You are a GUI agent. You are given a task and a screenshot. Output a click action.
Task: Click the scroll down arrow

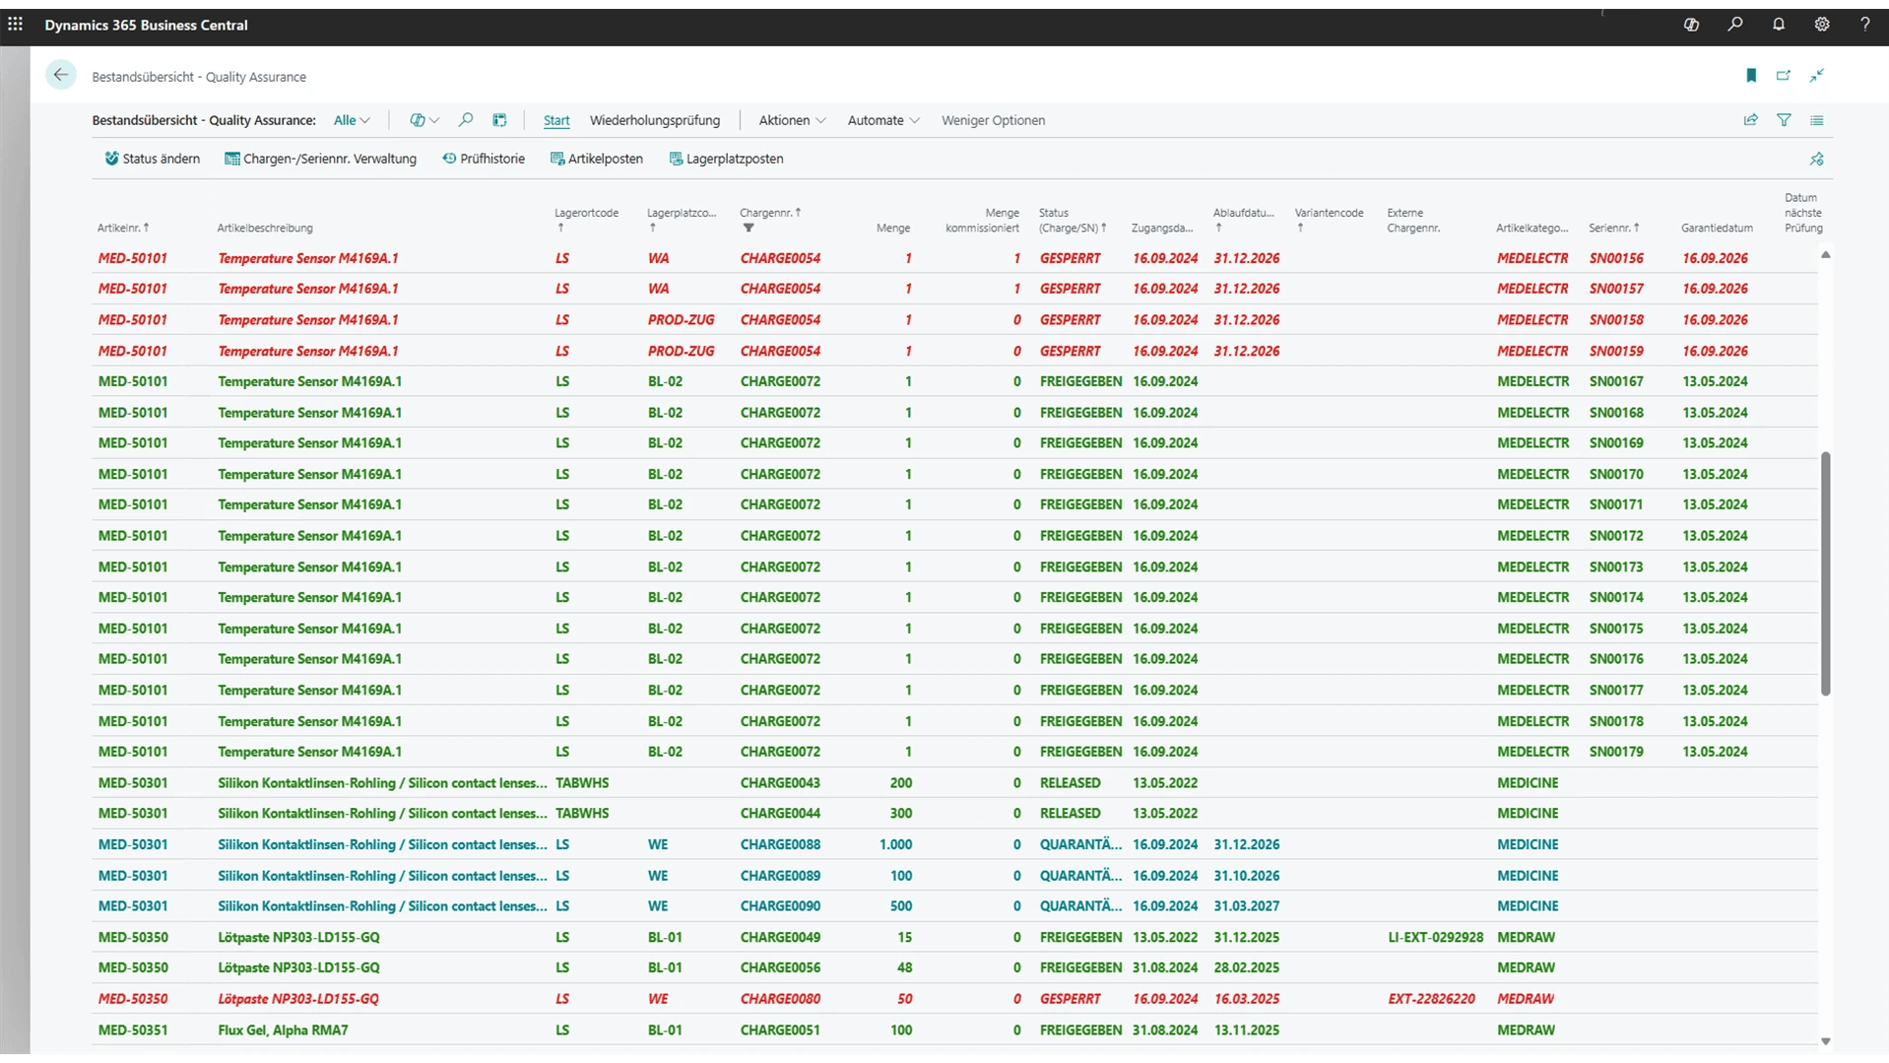pos(1825,1041)
